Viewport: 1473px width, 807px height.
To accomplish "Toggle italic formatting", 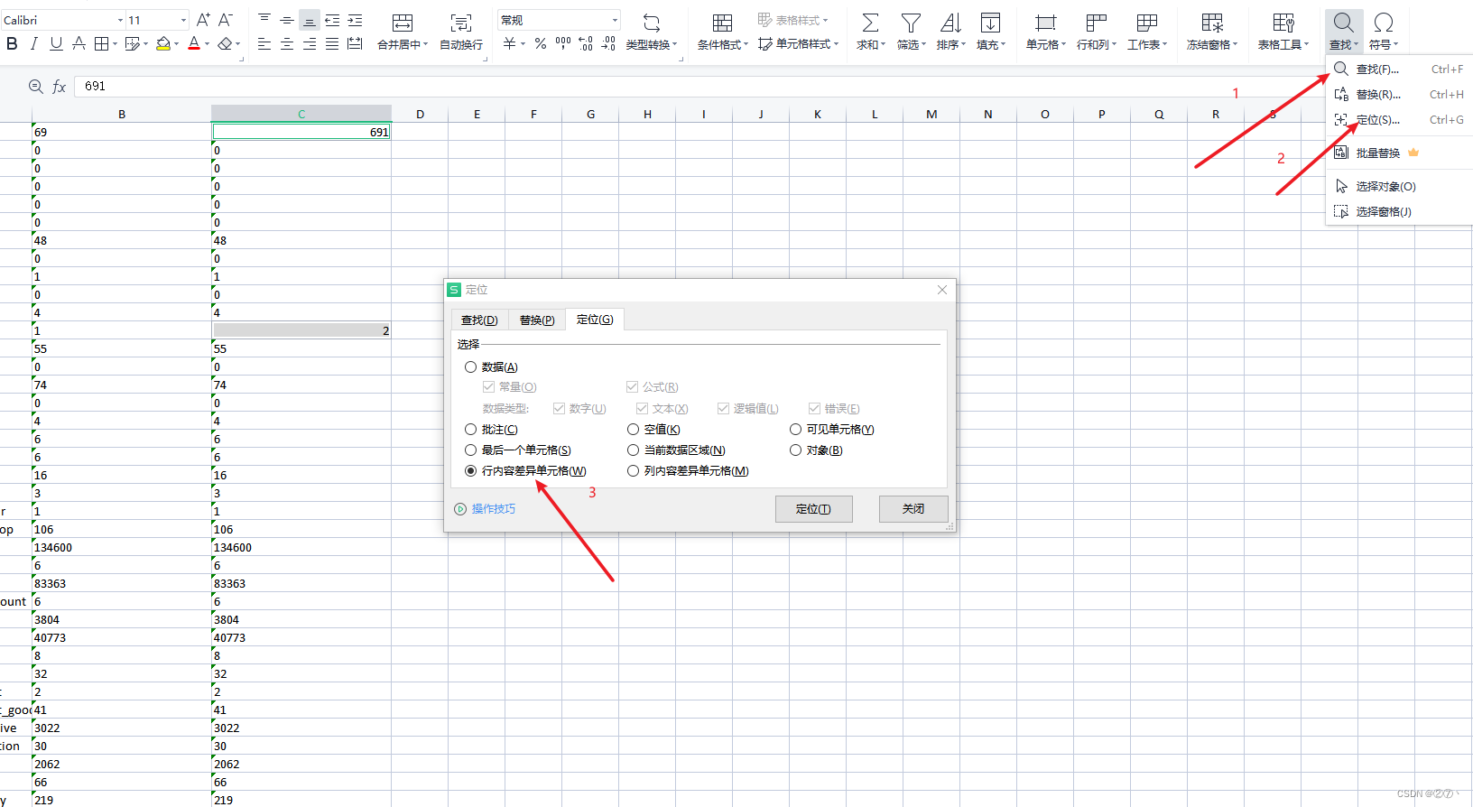I will tap(33, 43).
